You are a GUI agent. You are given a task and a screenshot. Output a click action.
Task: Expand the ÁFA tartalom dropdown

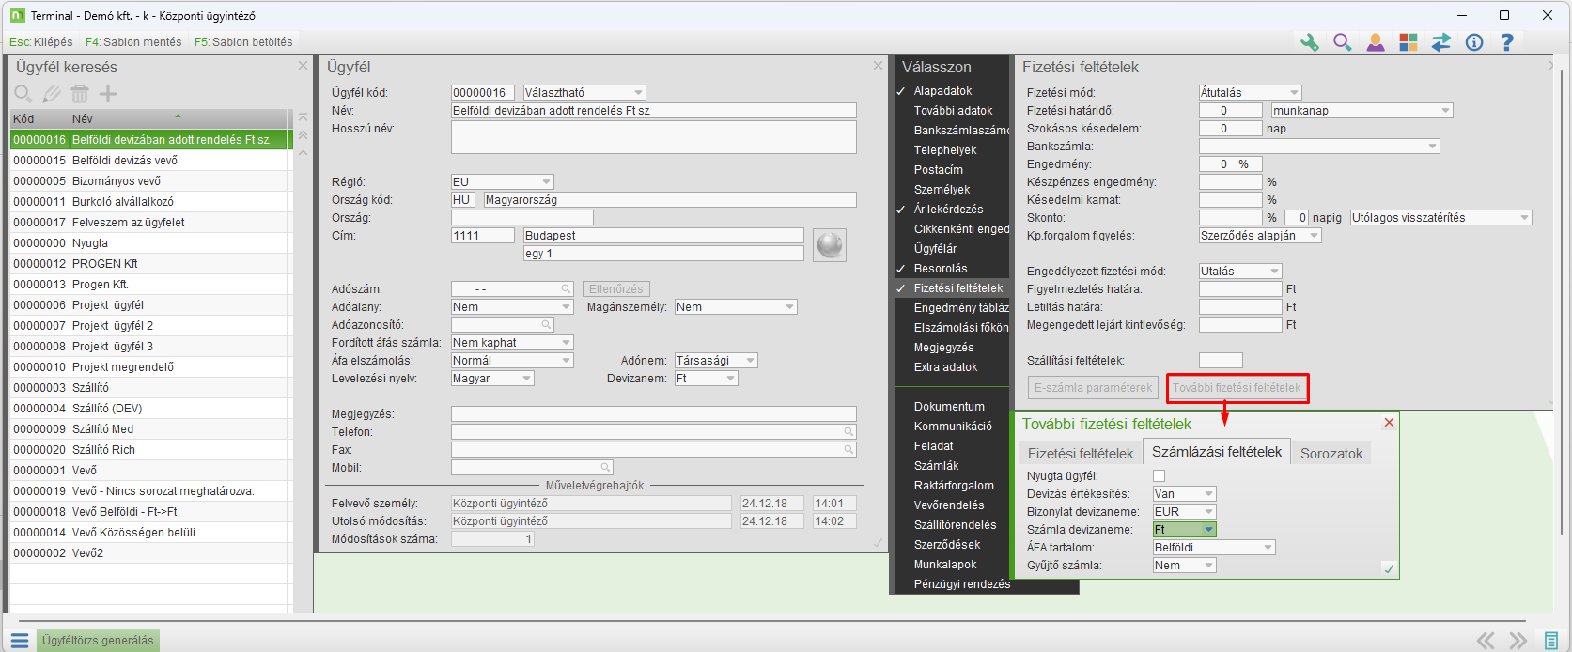[x=1268, y=548]
